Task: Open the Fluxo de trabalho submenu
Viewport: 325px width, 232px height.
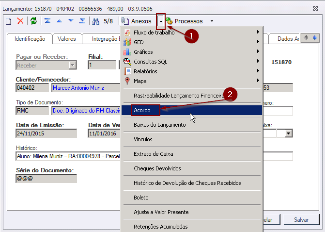Action: (155, 33)
